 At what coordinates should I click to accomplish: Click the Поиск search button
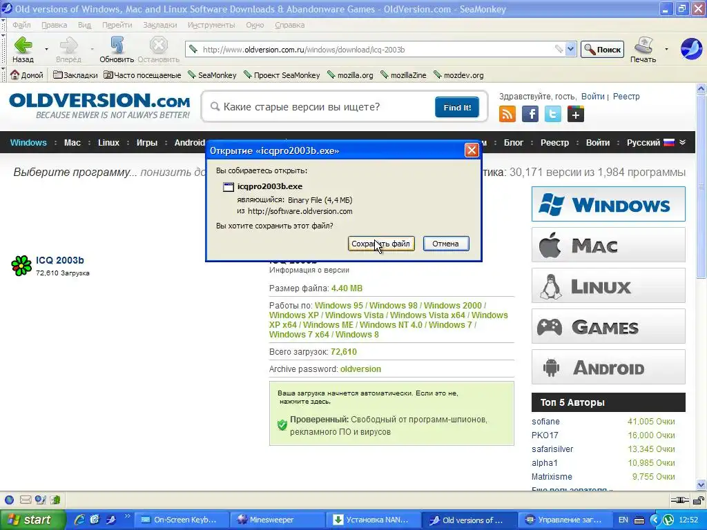(x=602, y=50)
